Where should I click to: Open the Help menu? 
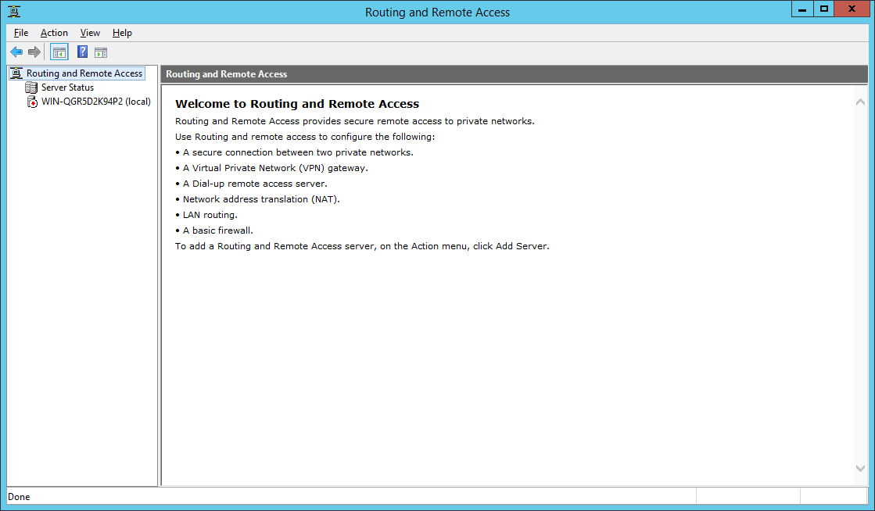tap(122, 33)
